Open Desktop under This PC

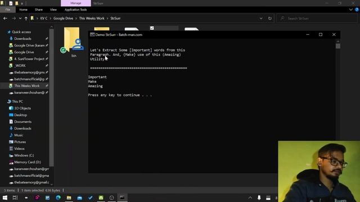click(x=20, y=115)
